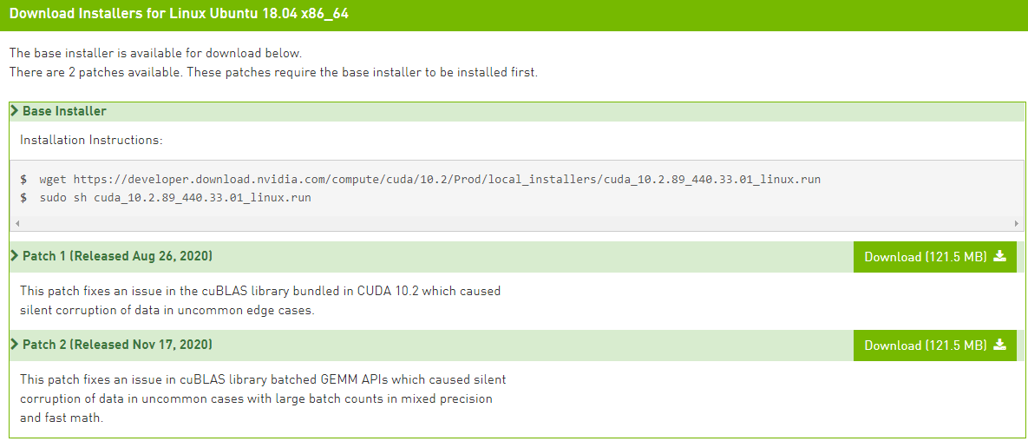Click the left scroll arrow of code box
Viewport: 1028px width, 441px height.
coord(16,223)
